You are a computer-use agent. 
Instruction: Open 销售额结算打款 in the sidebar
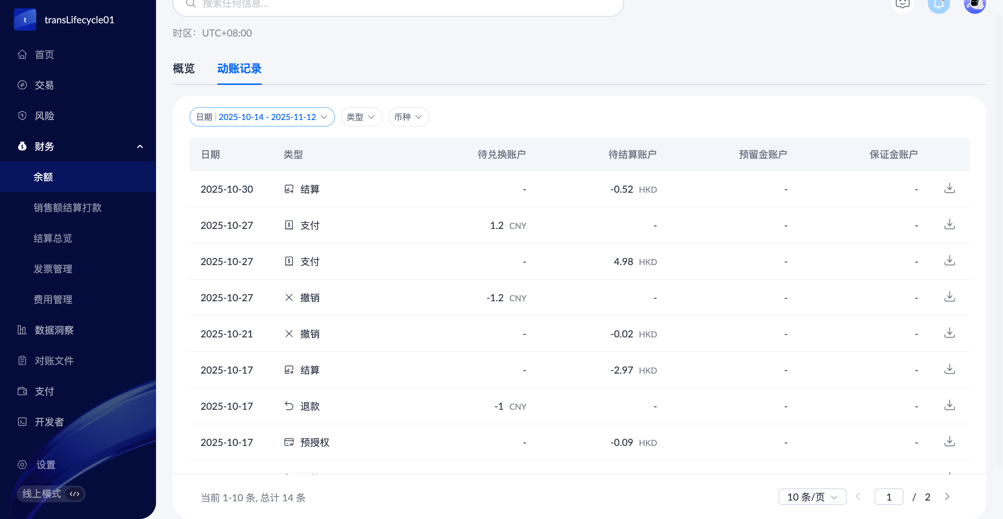[67, 208]
